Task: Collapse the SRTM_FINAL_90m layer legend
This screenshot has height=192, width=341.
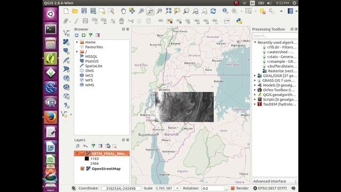Action: pos(77,154)
